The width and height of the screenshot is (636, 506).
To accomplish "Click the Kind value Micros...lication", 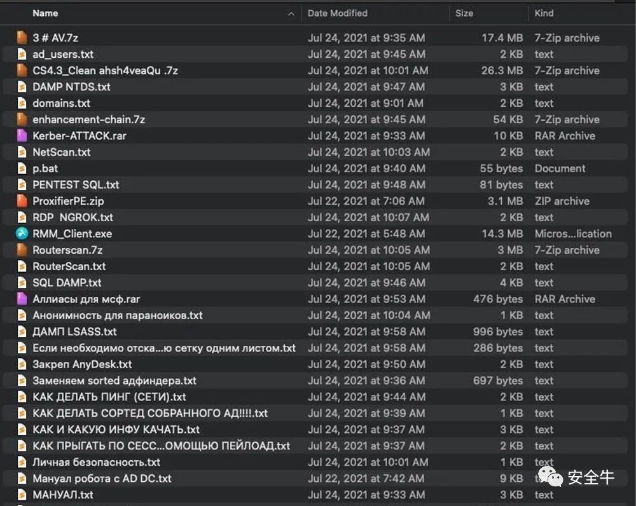I will pyautogui.click(x=573, y=233).
